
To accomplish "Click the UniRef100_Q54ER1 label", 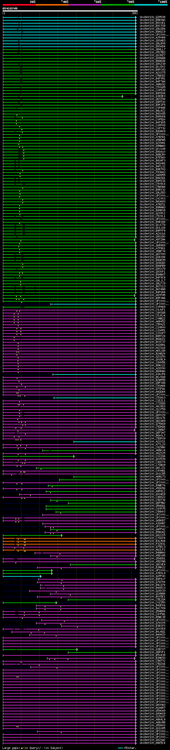I will tap(152, 558).
